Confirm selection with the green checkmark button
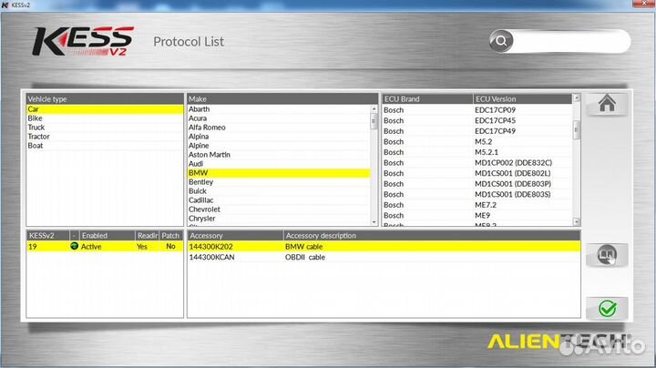The height and width of the screenshot is (368, 656). point(607,309)
